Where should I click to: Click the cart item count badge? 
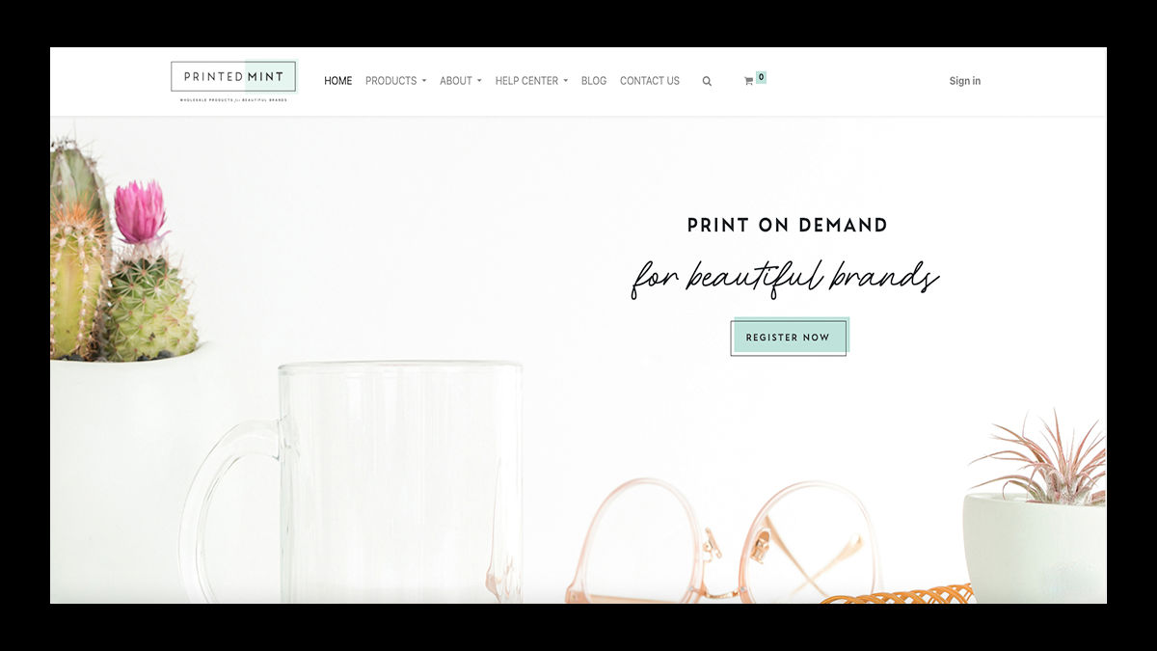761,77
